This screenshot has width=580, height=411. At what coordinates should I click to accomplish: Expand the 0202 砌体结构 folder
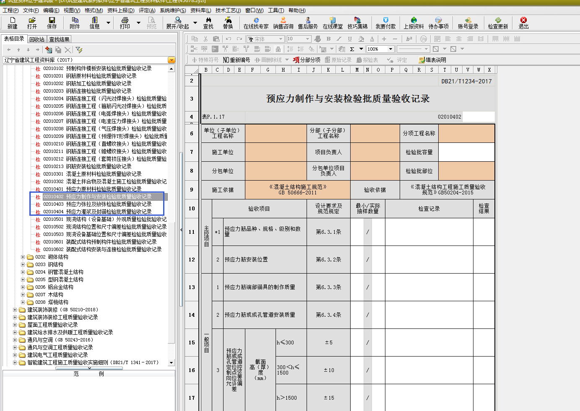tap(23, 257)
